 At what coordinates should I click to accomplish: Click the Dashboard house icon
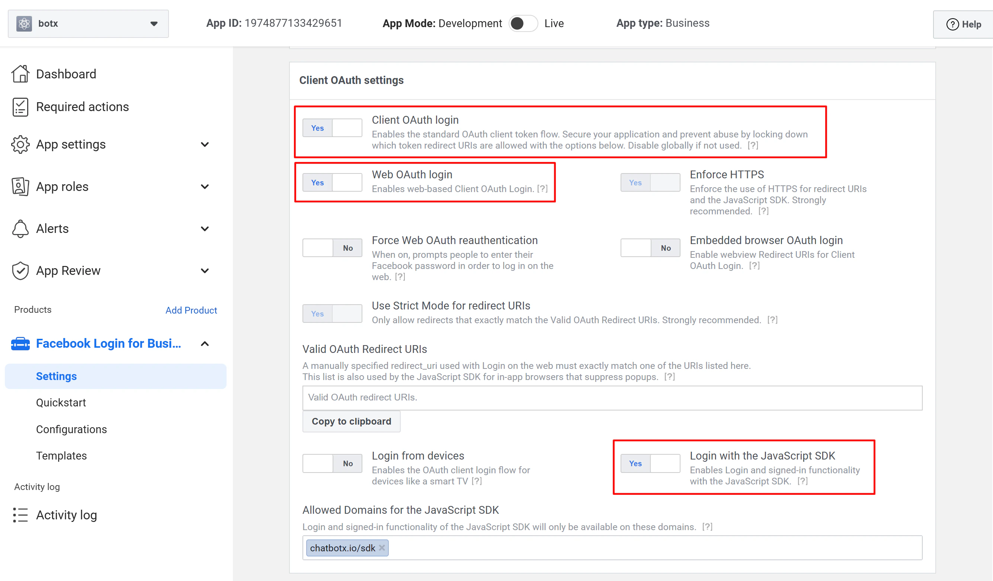point(20,74)
